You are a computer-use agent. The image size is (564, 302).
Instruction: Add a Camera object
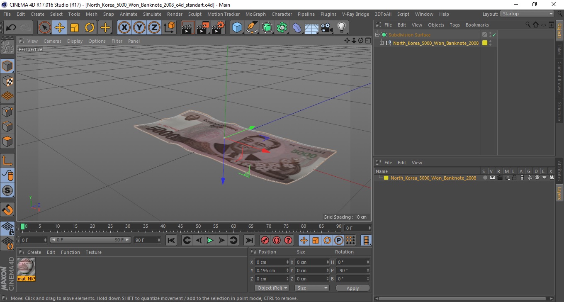click(327, 28)
